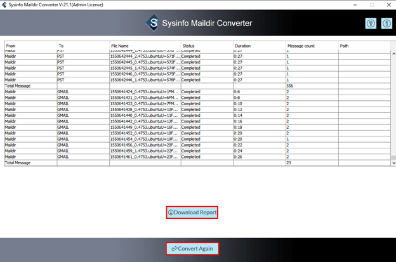The image size is (396, 262).
Task: Sort by the From column header
Action: (x=30, y=46)
